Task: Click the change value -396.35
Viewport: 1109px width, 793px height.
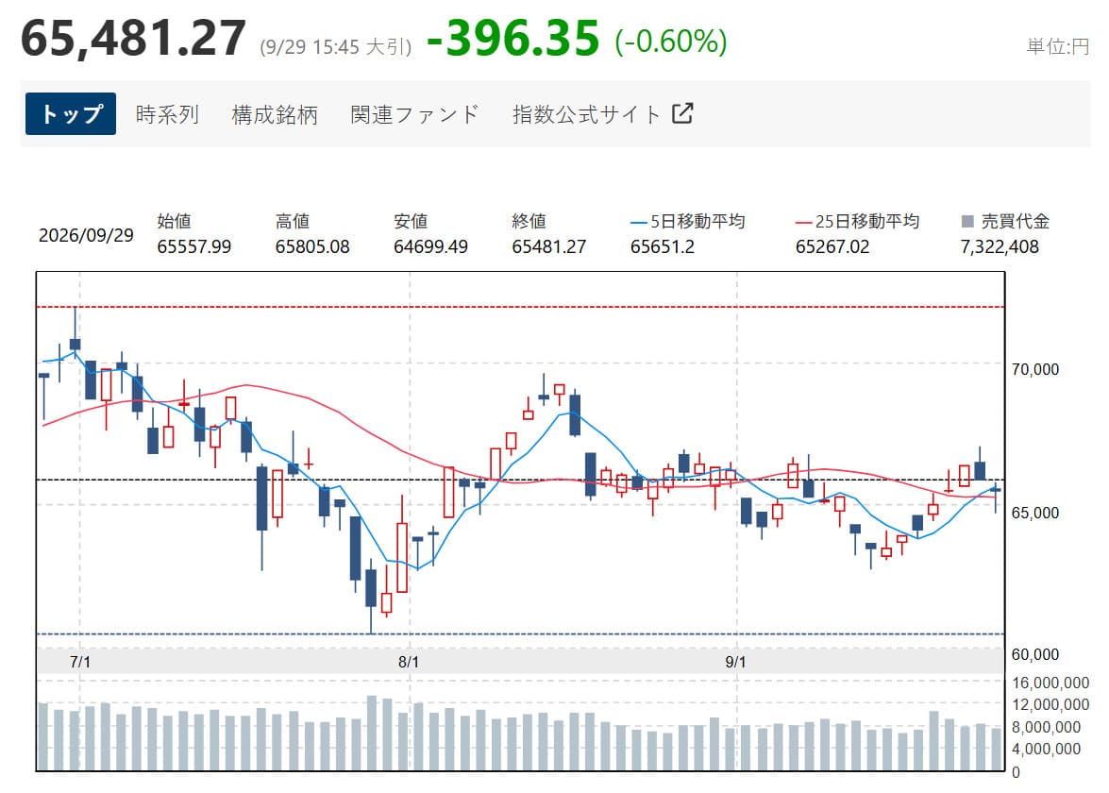Action: (x=513, y=38)
